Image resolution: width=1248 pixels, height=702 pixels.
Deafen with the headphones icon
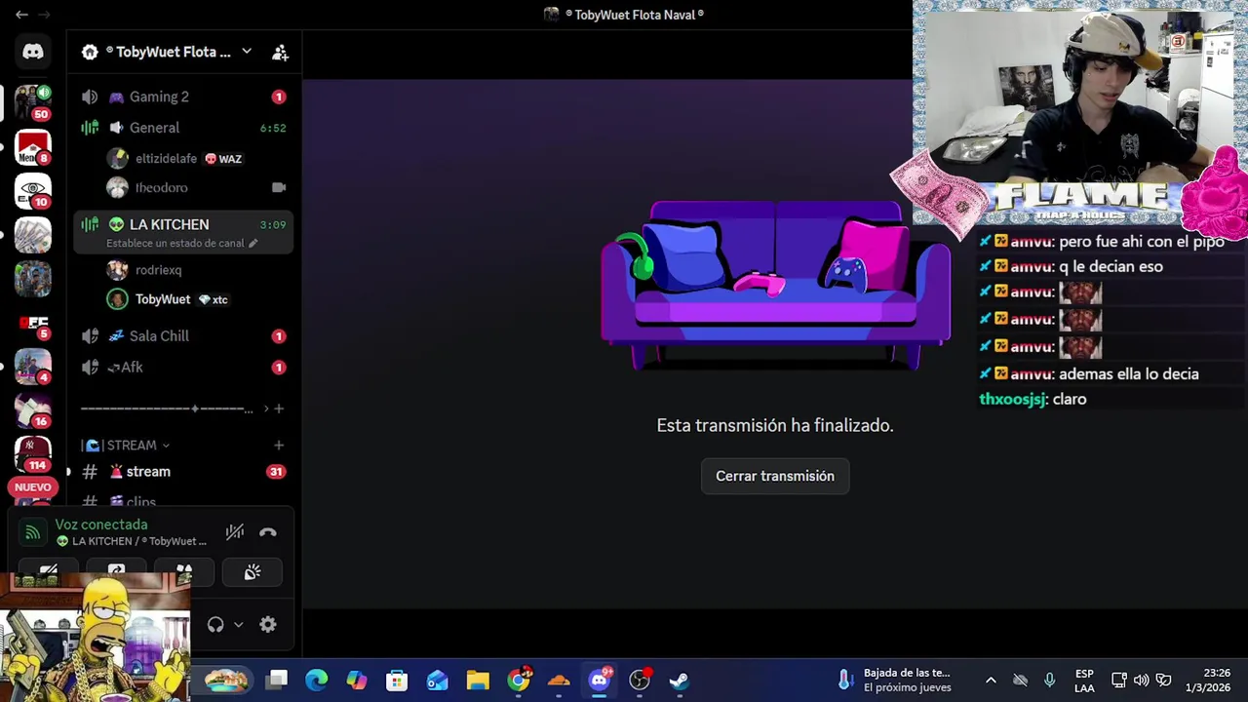(x=215, y=625)
